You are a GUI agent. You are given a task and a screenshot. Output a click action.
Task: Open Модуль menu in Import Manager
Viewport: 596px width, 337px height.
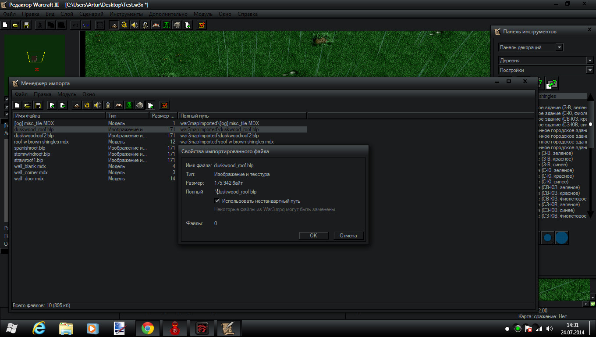(x=67, y=94)
